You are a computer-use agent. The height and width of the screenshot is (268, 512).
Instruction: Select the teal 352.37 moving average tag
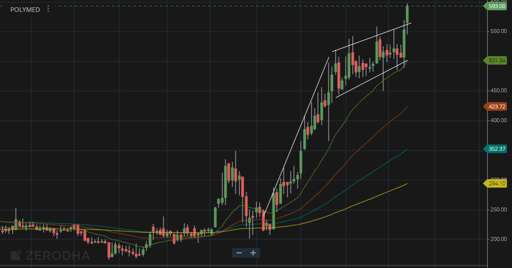[497, 149]
